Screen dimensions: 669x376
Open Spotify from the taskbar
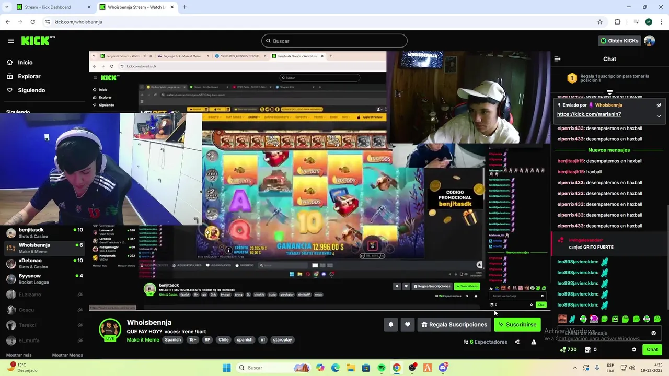382,368
